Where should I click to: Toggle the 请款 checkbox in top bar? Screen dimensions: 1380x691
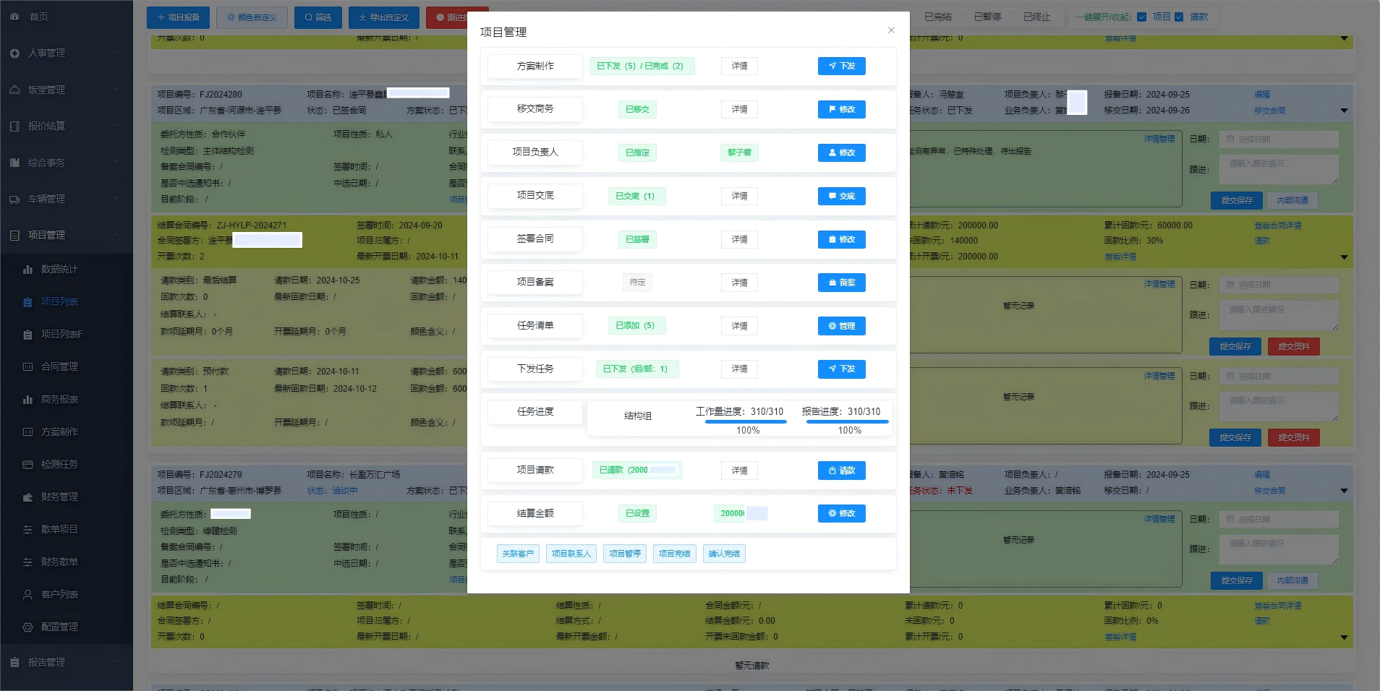[x=1179, y=17]
